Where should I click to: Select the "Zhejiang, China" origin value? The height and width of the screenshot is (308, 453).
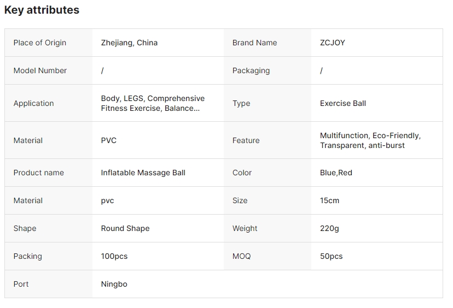(129, 43)
